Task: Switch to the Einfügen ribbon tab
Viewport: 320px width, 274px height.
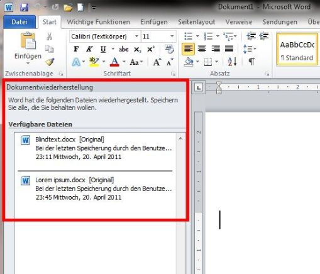Action: point(154,22)
